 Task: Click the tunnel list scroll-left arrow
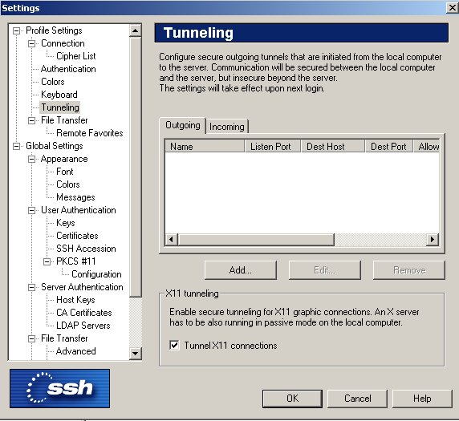point(171,240)
